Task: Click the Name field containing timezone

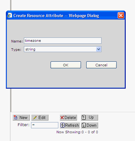Action: click(x=63, y=41)
